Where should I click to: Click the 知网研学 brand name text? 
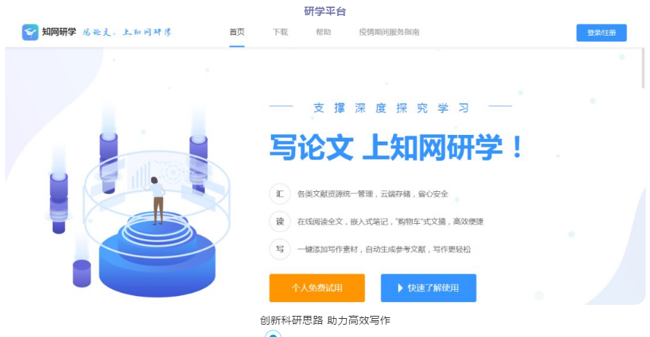(x=59, y=32)
